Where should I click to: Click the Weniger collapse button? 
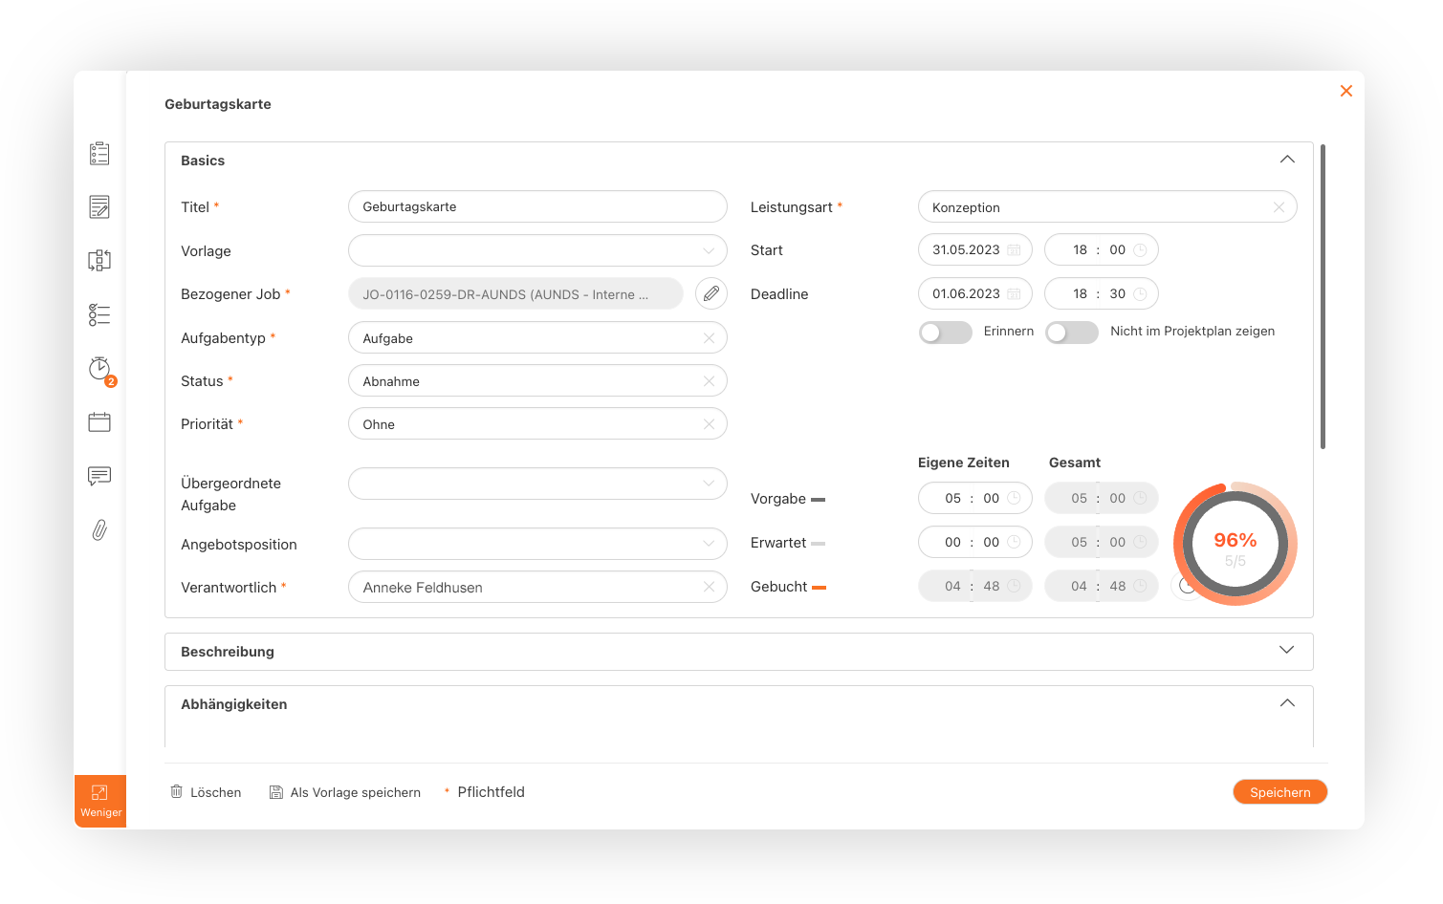tap(100, 801)
